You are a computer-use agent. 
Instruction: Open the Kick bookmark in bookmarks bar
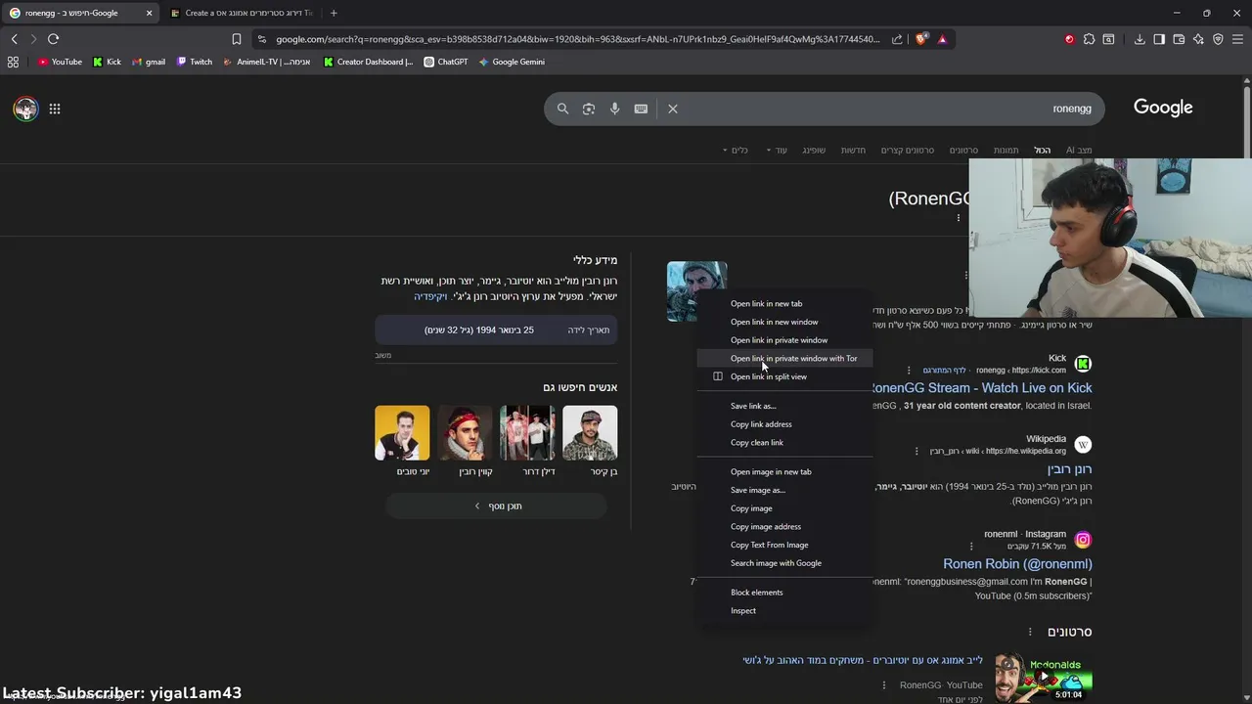pyautogui.click(x=107, y=62)
